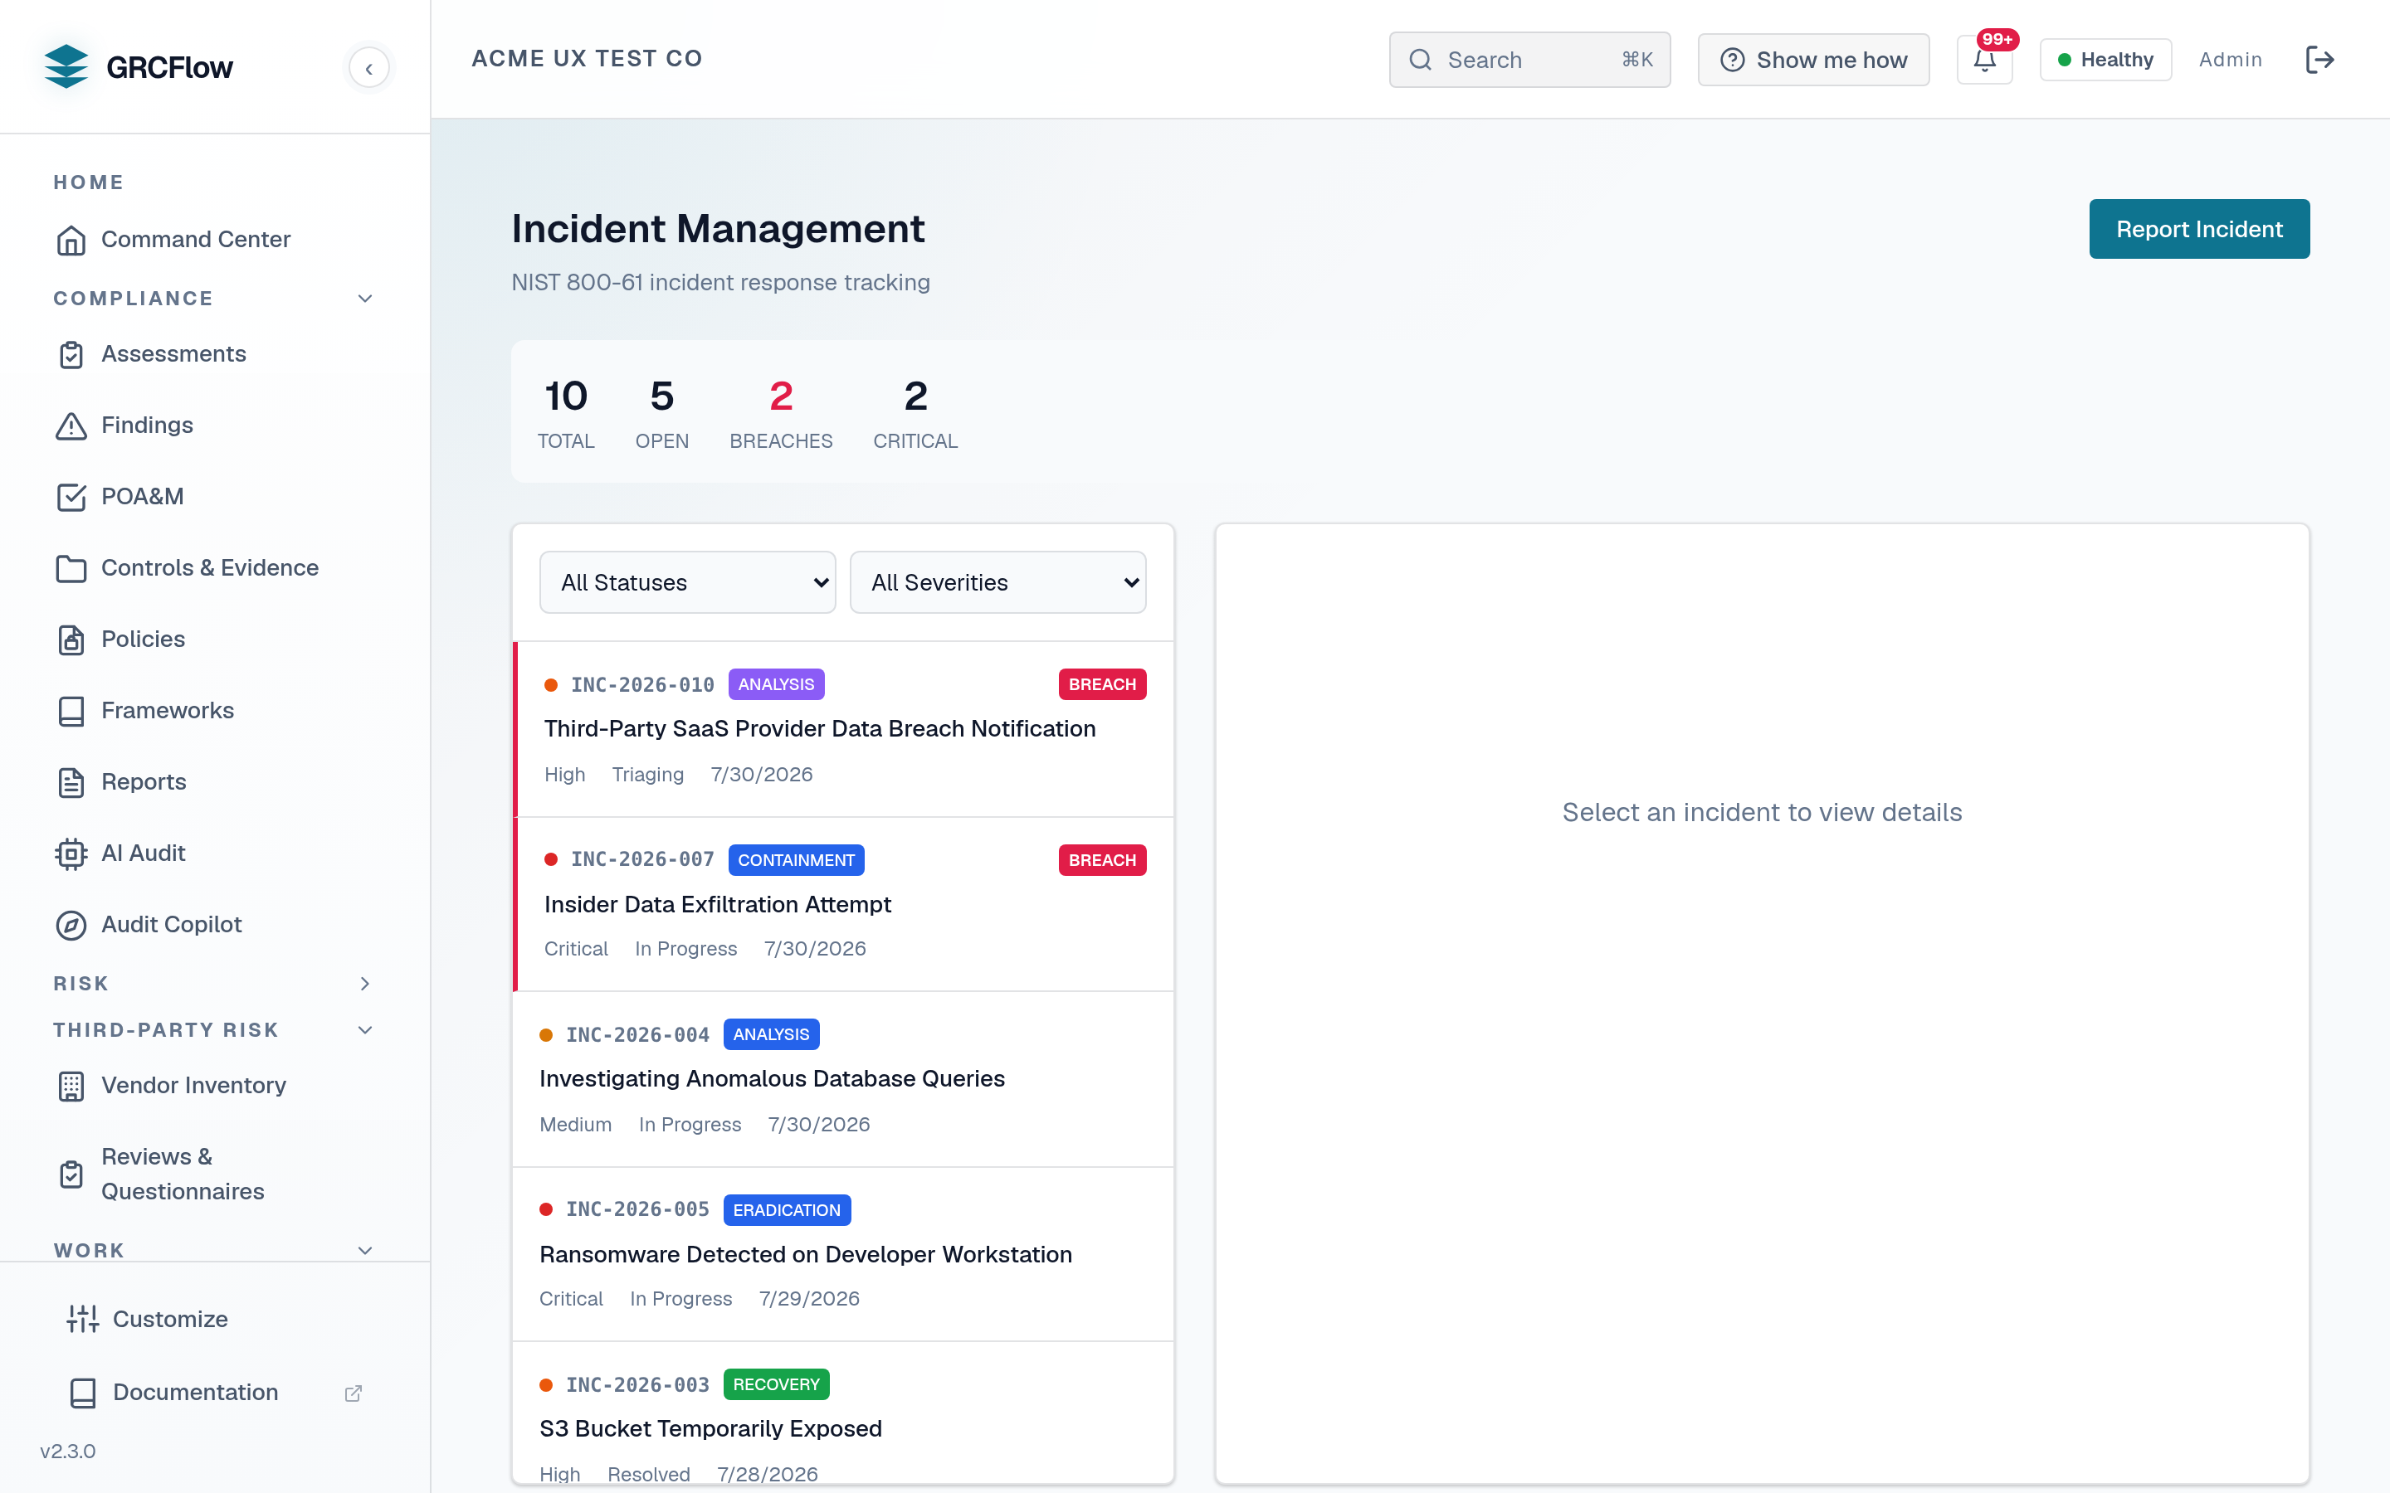Click the ACME UX TEST CO heading
The width and height of the screenshot is (2390, 1493).
tap(587, 59)
